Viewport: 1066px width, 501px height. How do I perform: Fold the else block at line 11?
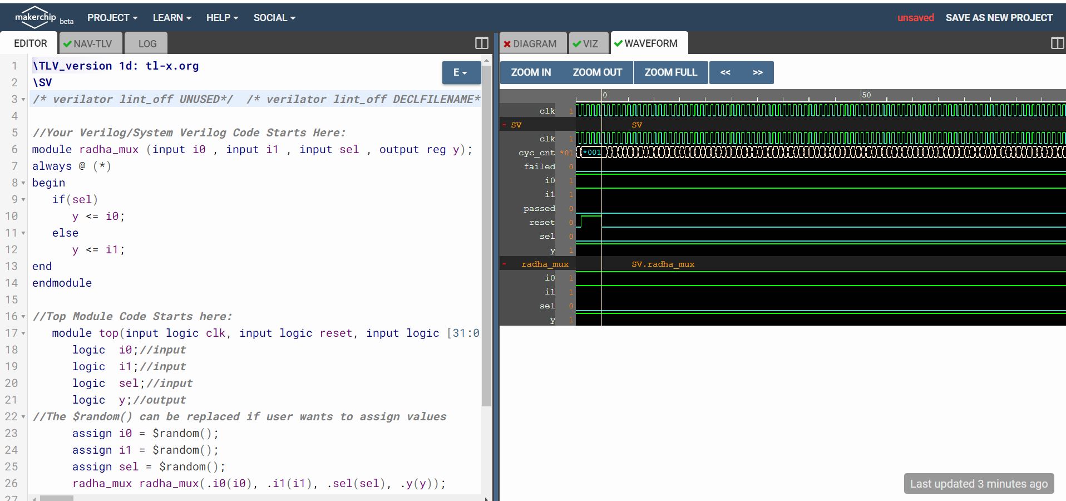(x=23, y=233)
